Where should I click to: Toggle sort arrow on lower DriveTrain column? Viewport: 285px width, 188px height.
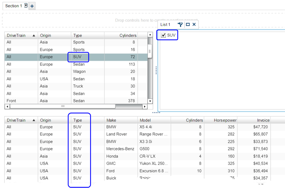[x=34, y=120]
